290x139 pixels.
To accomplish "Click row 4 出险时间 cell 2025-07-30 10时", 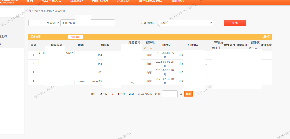I will click(x=165, y=81).
